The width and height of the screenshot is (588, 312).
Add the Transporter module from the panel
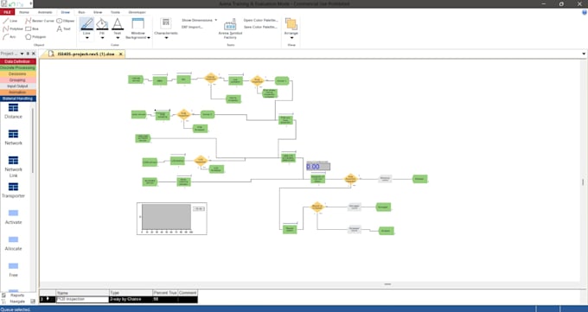click(x=13, y=190)
